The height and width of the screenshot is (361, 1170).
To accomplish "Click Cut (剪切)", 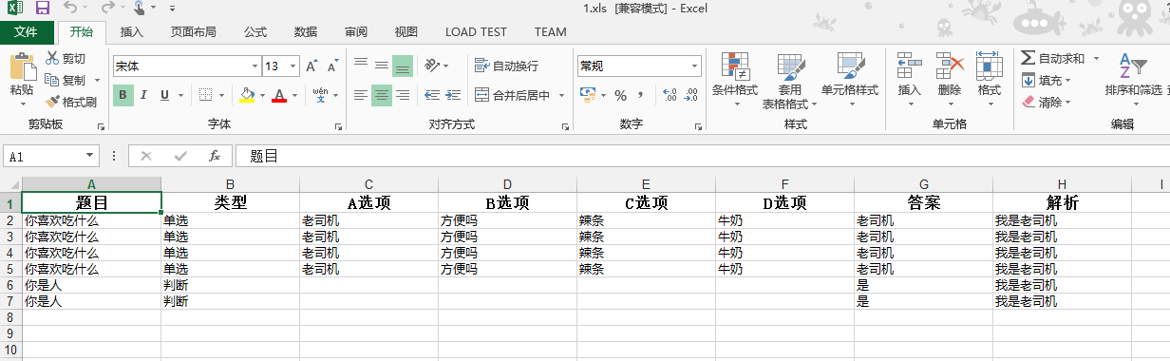I will tap(66, 59).
